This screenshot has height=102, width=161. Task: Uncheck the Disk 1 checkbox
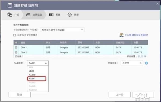16,48
